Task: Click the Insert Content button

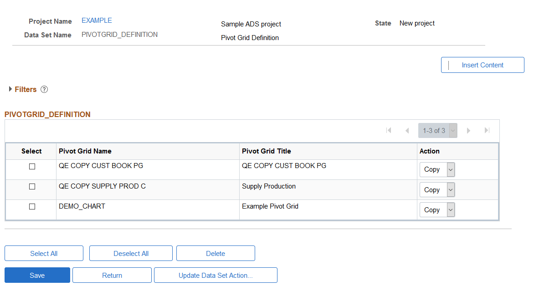Action: coord(483,65)
